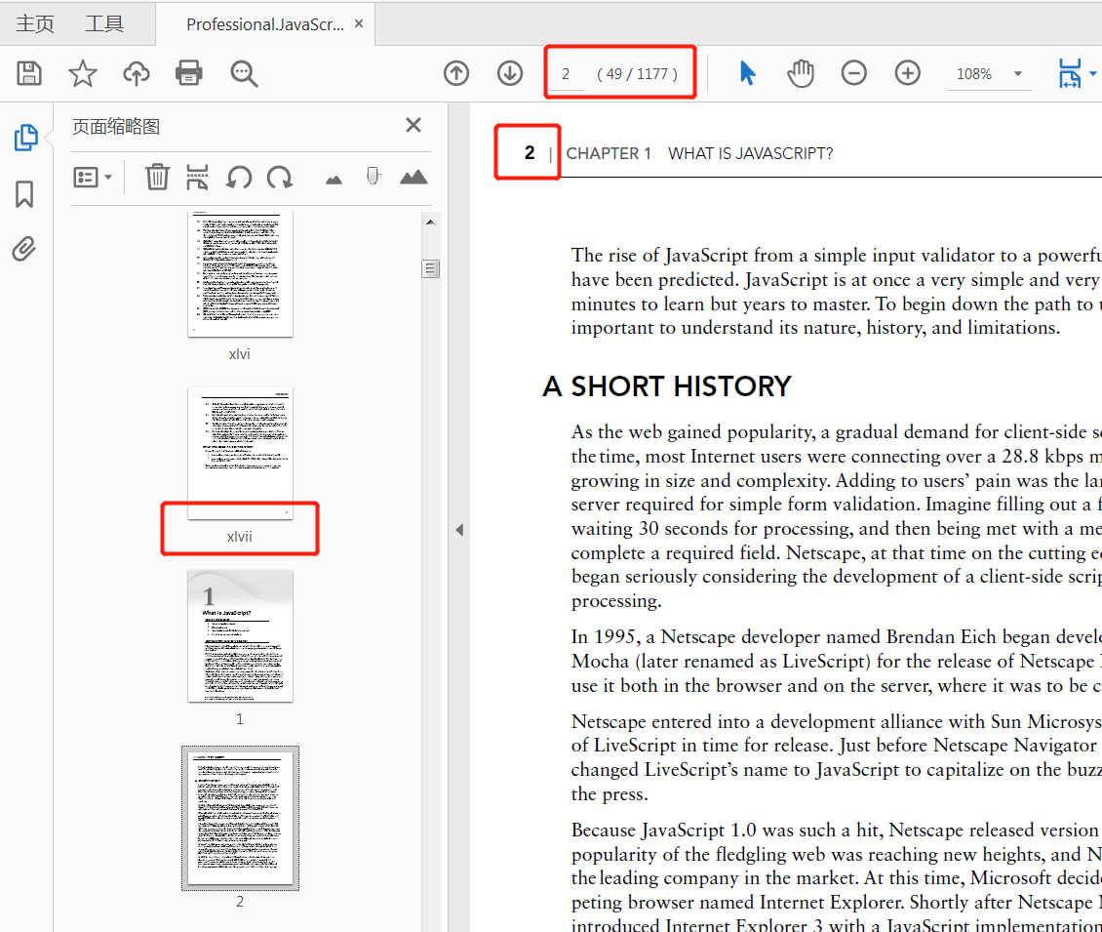Open the find text search tool

coord(244,73)
